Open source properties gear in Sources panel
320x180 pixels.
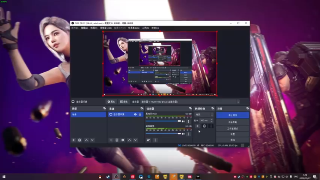[123, 140]
